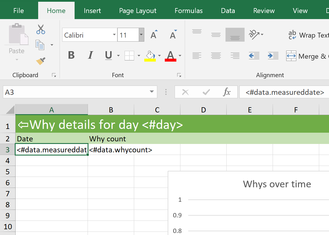The width and height of the screenshot is (329, 235).
Task: Open Page Layout tab
Action: pyautogui.click(x=138, y=10)
